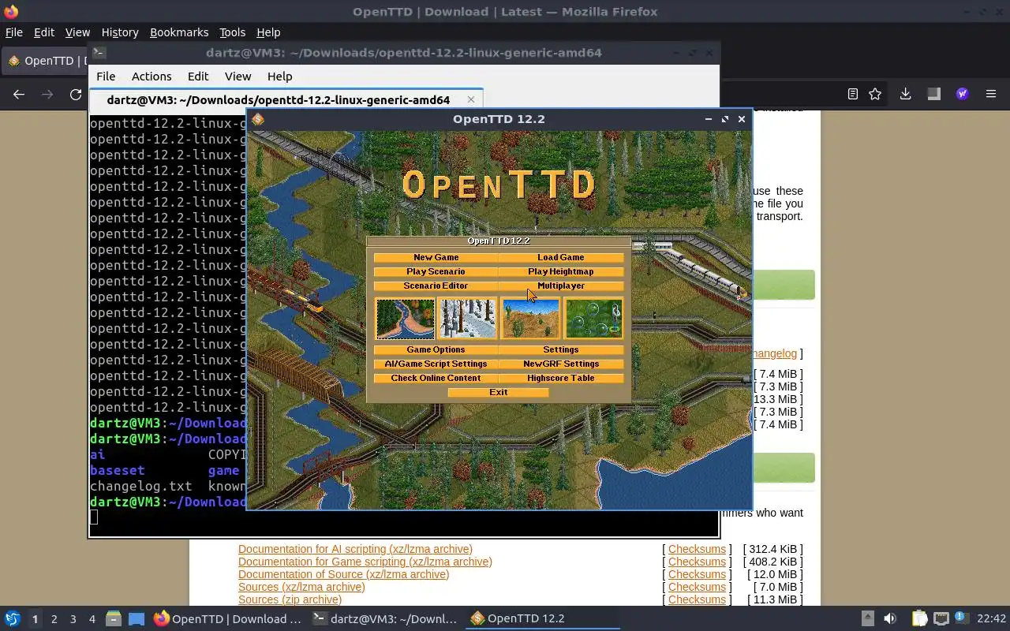Viewport: 1010px width, 631px height.
Task: Select the temperate landscape icon in OpenTTD
Action: tap(405, 318)
